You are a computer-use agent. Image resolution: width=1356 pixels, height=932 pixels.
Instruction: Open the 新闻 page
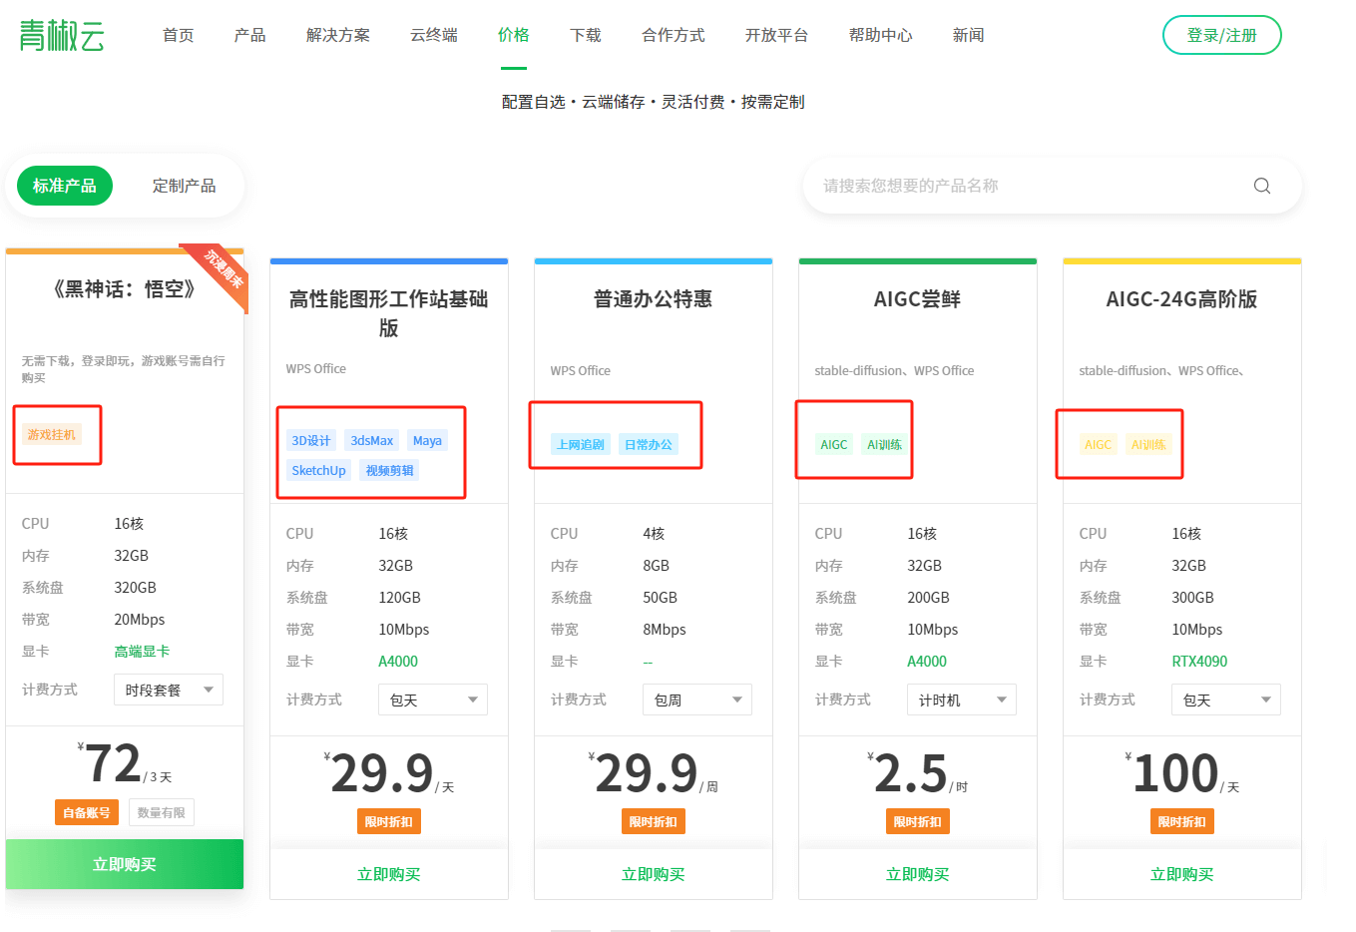pyautogui.click(x=969, y=35)
